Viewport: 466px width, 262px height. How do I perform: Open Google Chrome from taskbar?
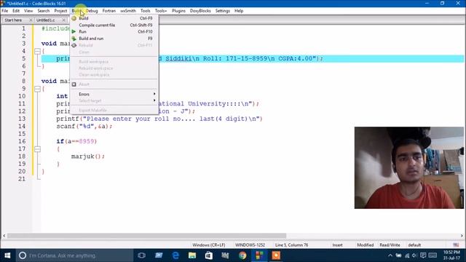click(x=242, y=255)
